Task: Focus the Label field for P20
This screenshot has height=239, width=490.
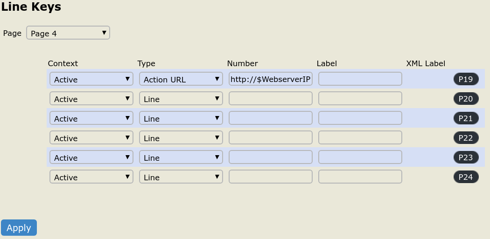Action: click(360, 99)
